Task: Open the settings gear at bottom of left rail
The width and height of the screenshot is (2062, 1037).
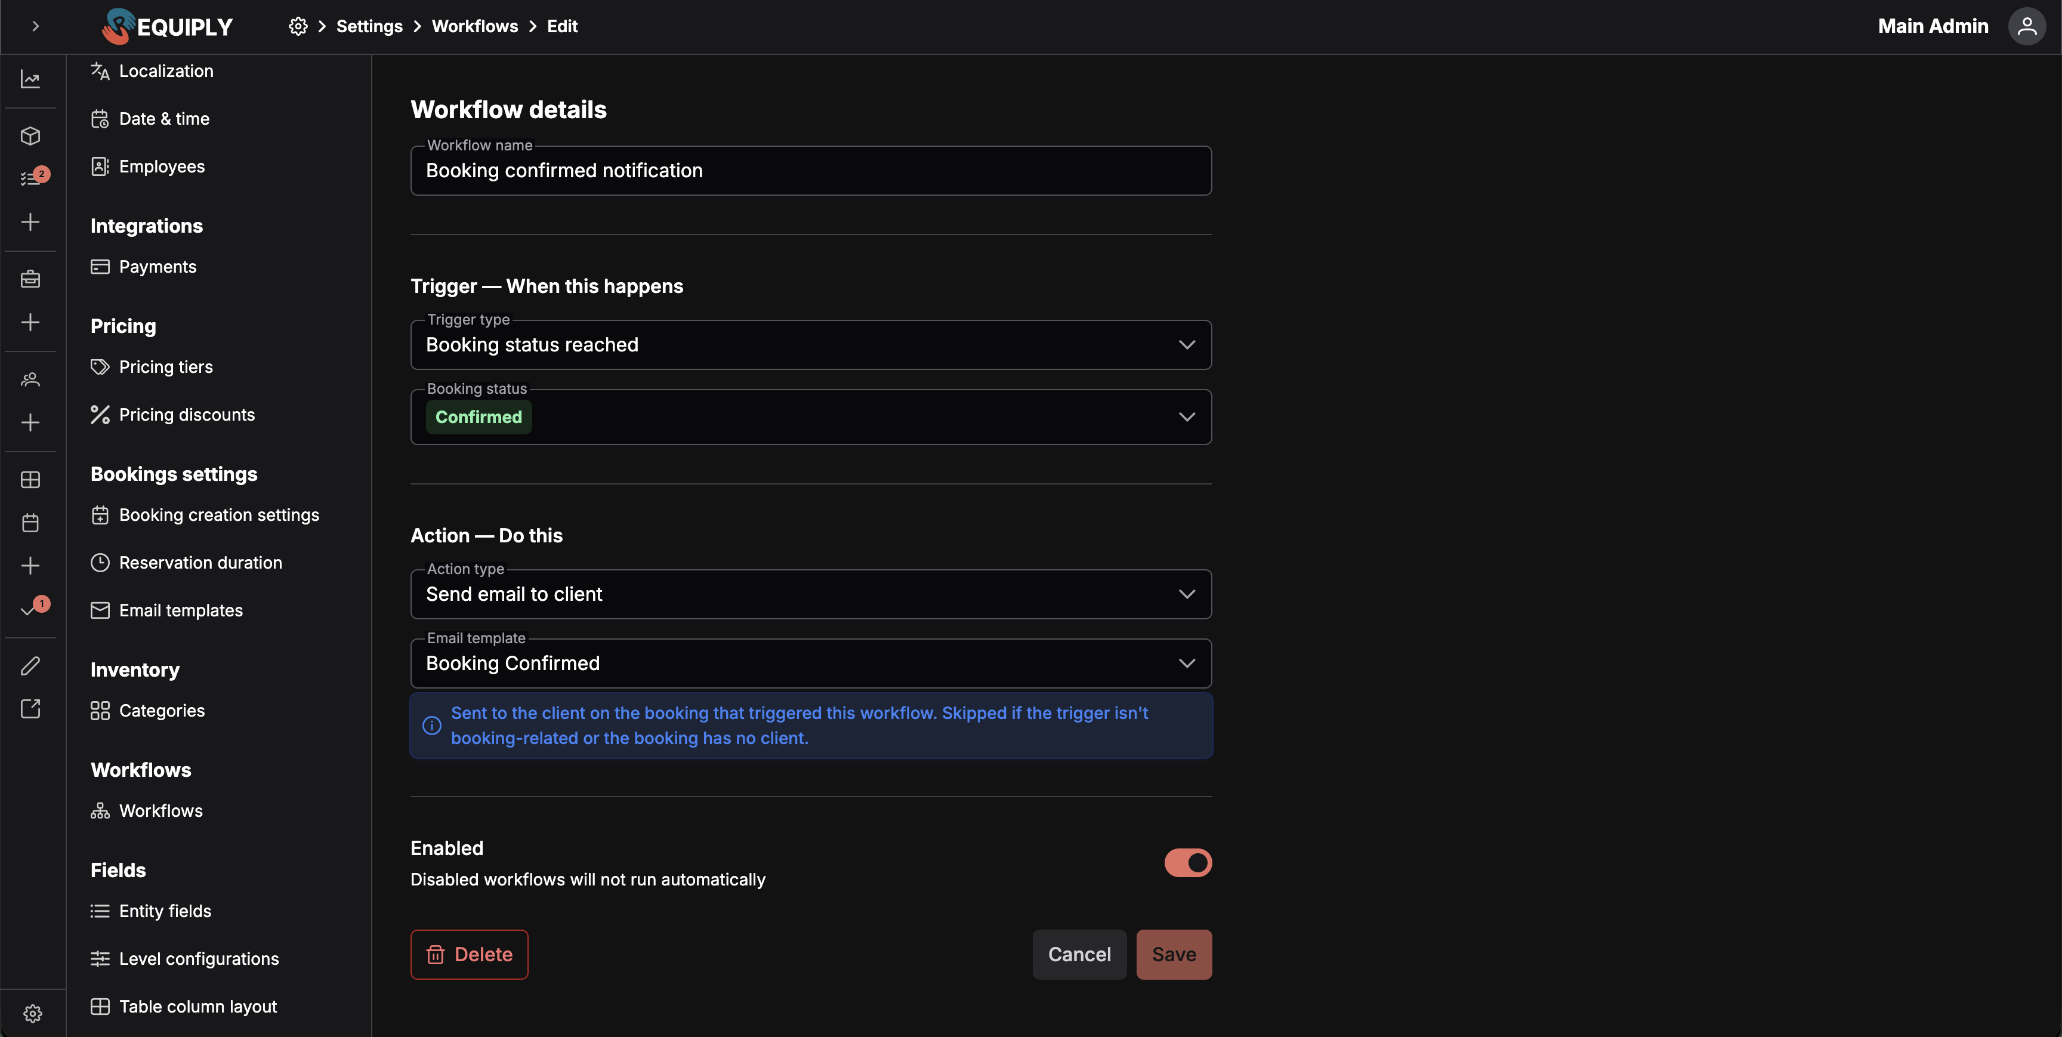Action: (x=33, y=1014)
